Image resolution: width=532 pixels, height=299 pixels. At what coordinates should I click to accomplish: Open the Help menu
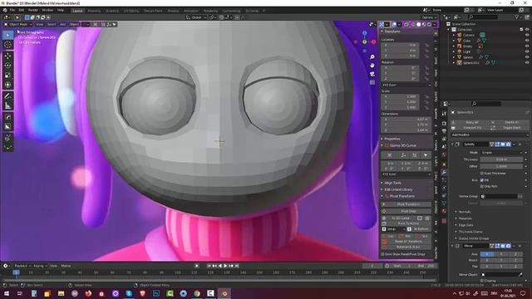click(x=61, y=10)
